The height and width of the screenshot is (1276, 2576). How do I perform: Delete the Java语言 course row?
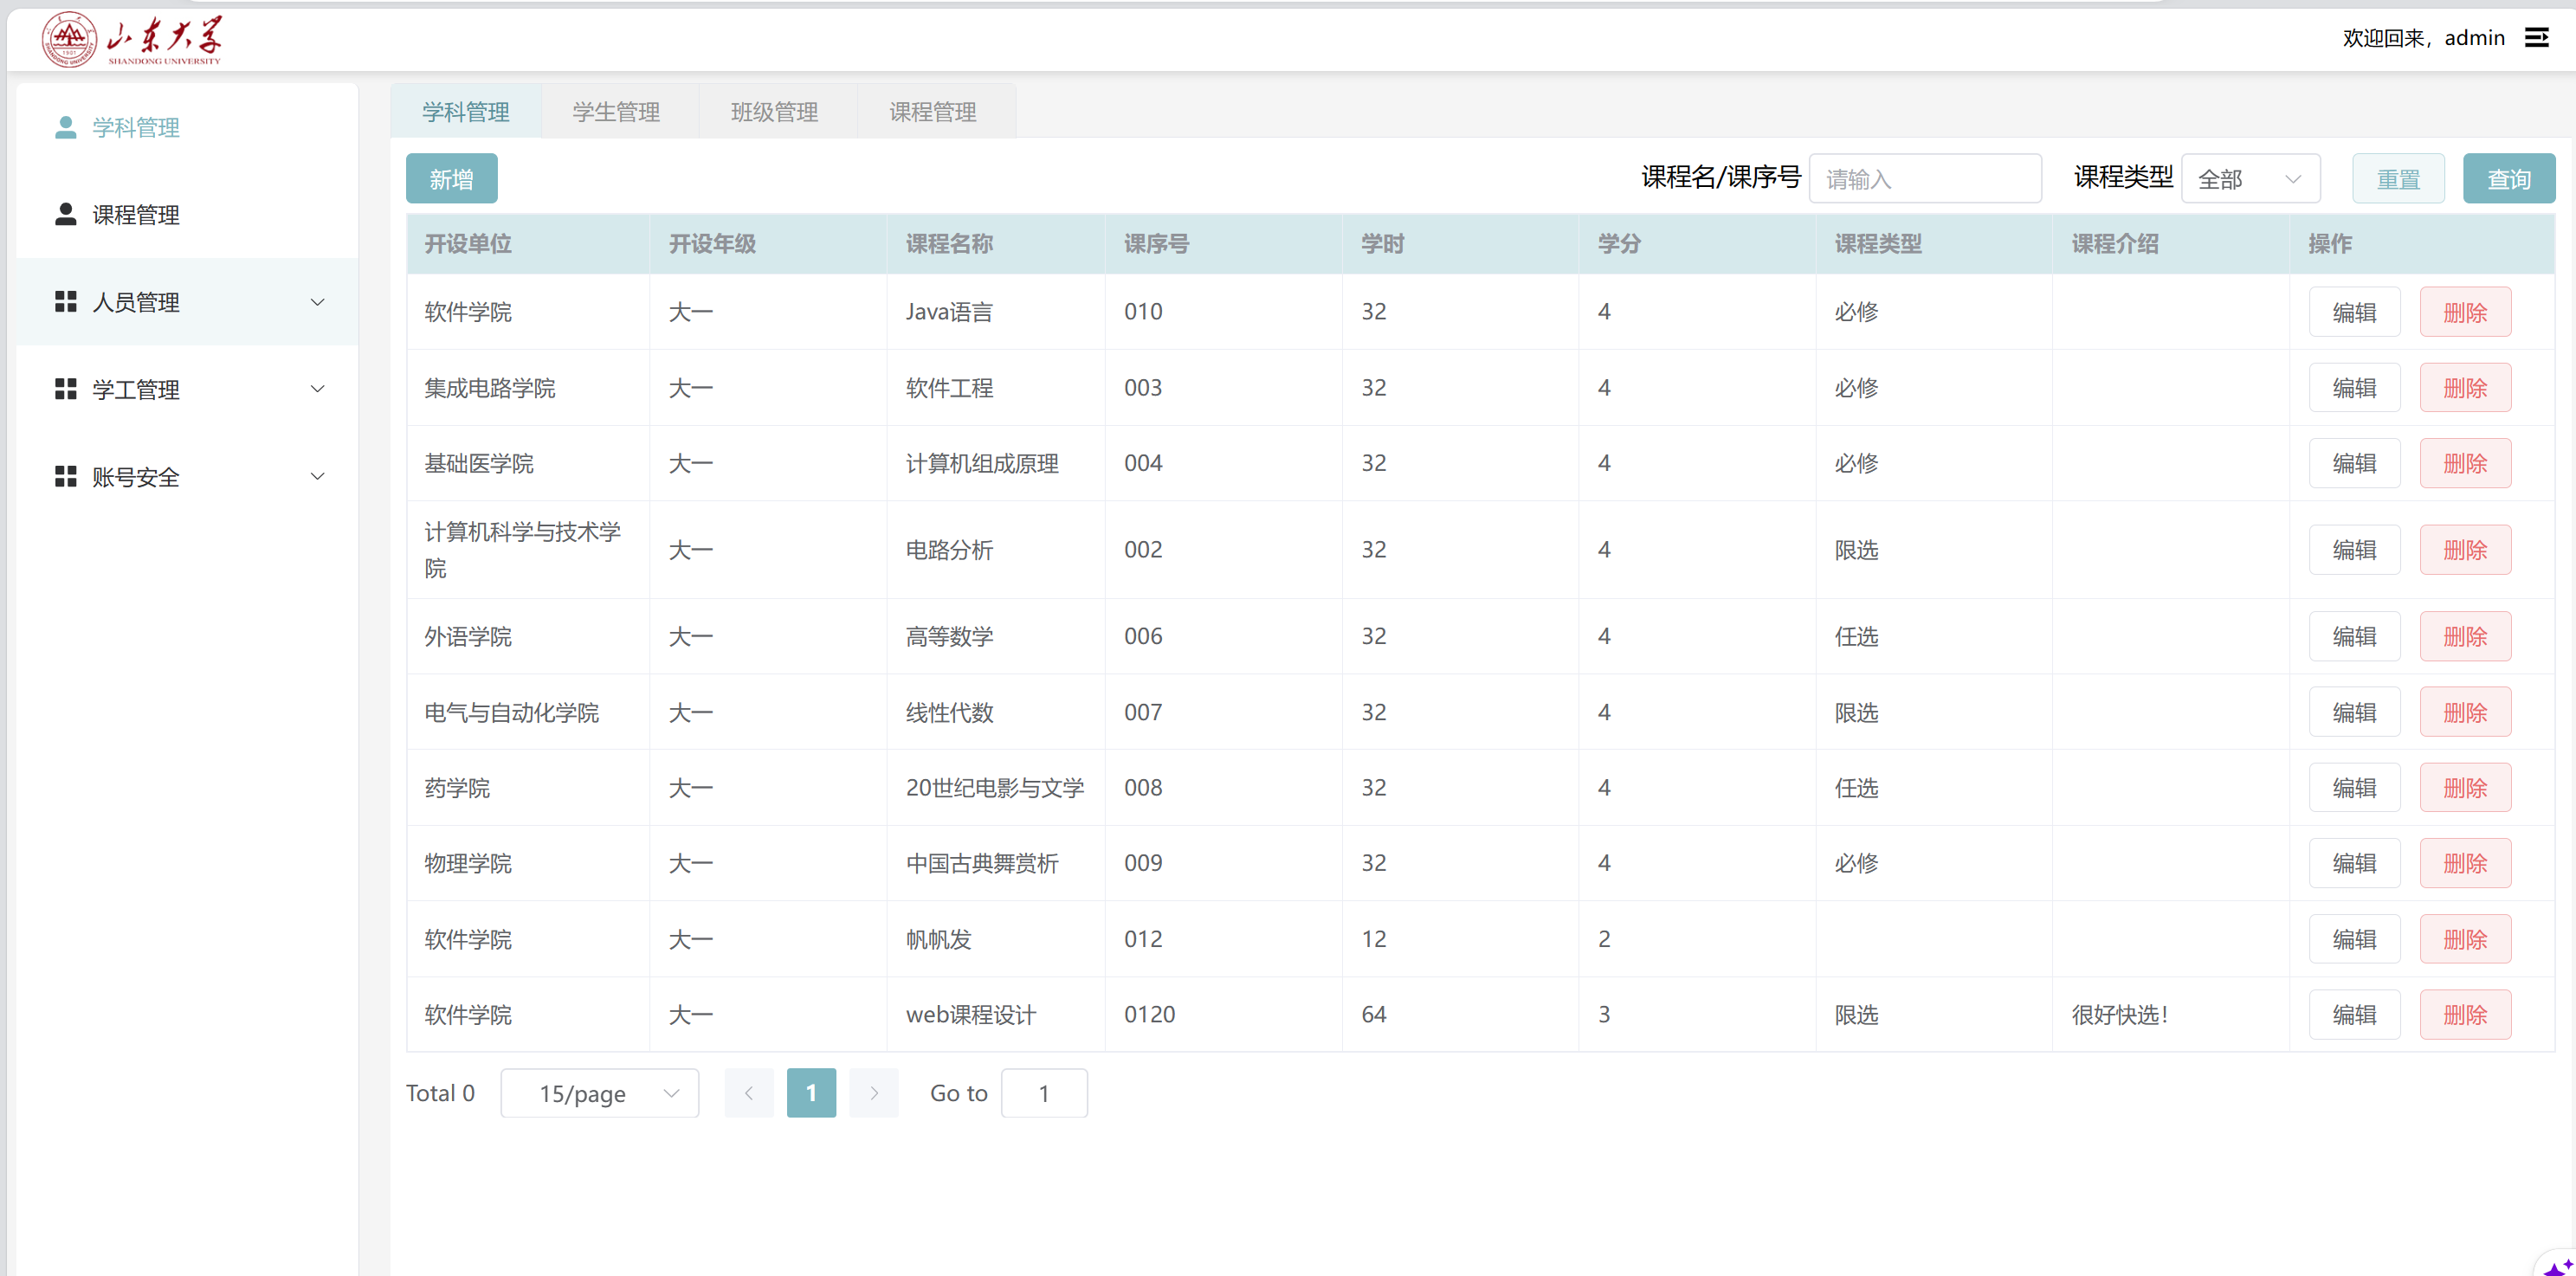pos(2466,312)
